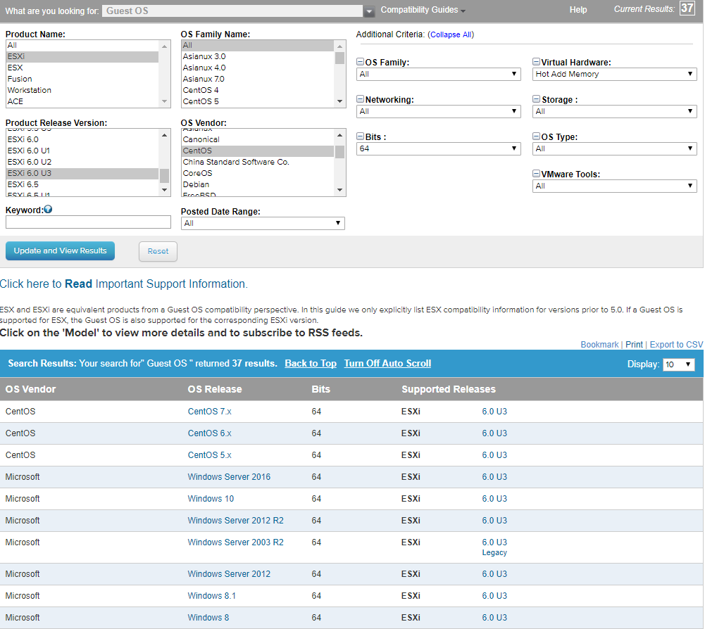Collapse the Networking criteria minus icon
Viewport: 705px width, 629px height.
click(x=360, y=100)
